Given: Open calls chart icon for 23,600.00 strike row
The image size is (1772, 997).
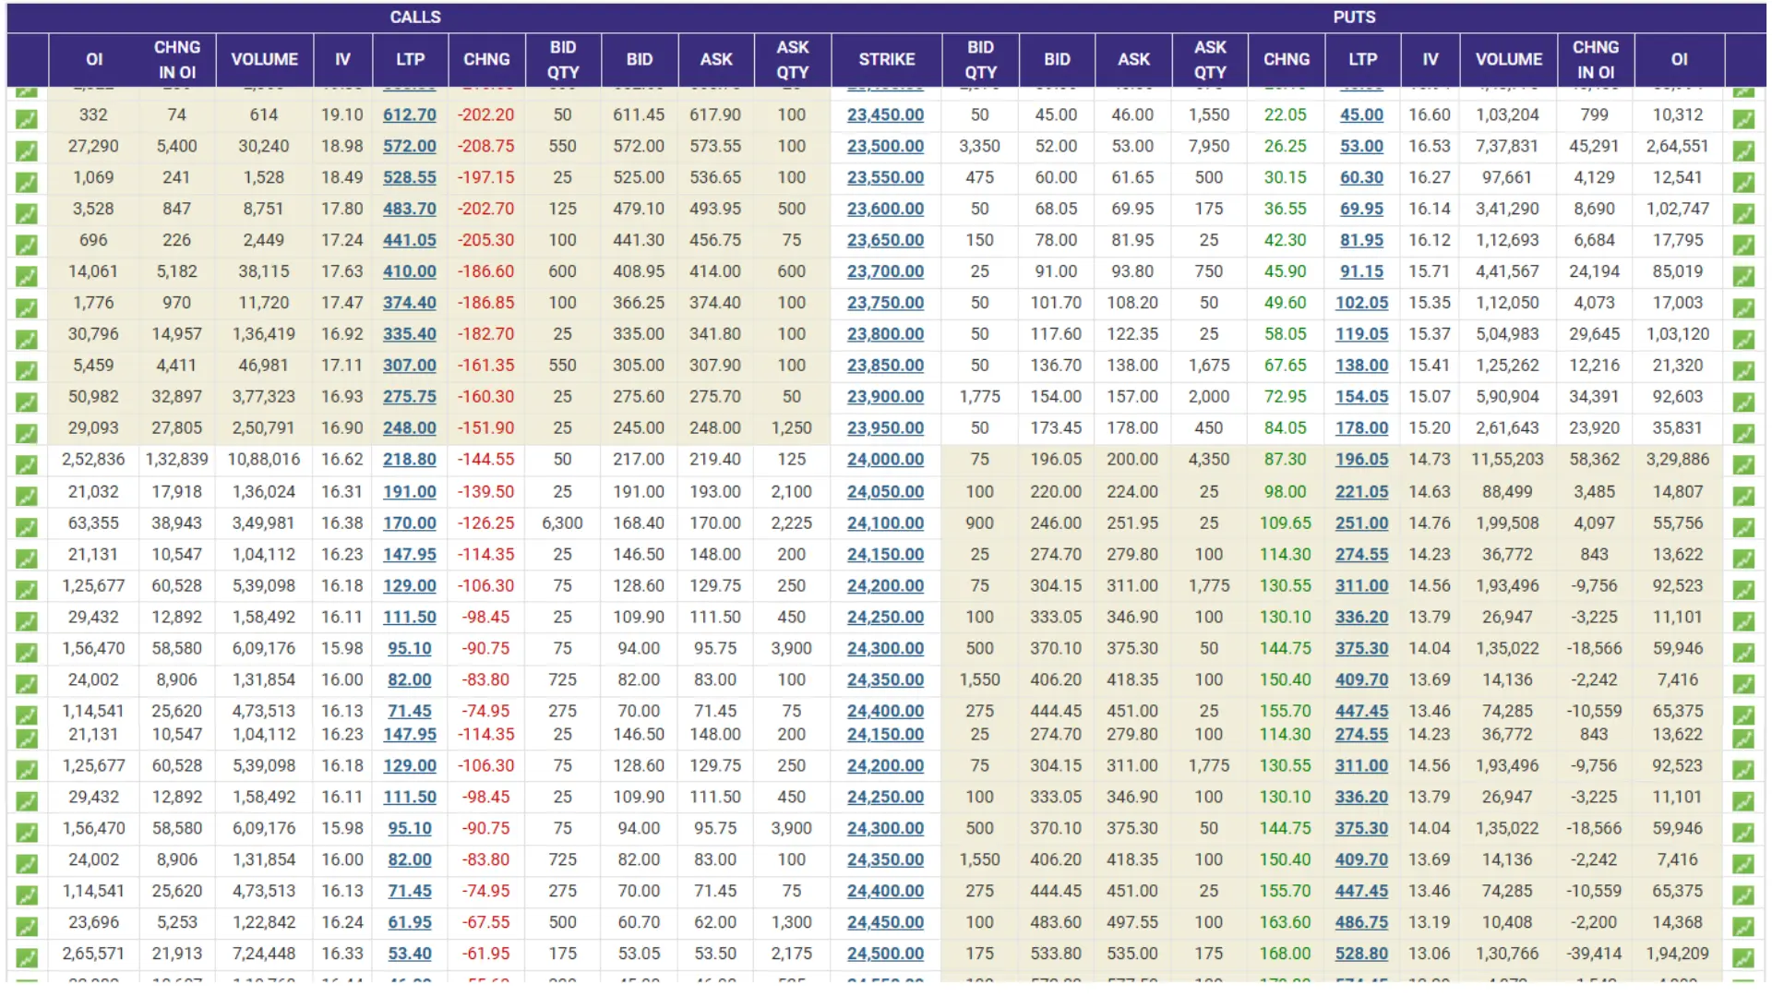Looking at the screenshot, I should pyautogui.click(x=27, y=213).
